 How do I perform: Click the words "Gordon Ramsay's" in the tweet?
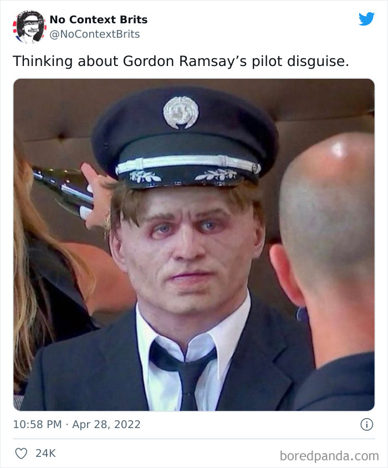(185, 61)
